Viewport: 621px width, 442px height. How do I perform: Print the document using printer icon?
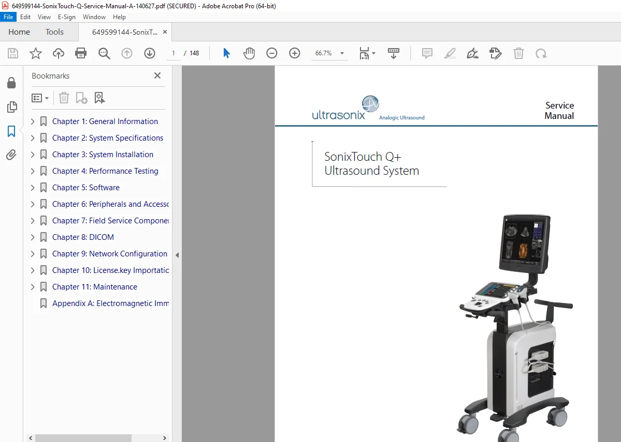point(81,53)
